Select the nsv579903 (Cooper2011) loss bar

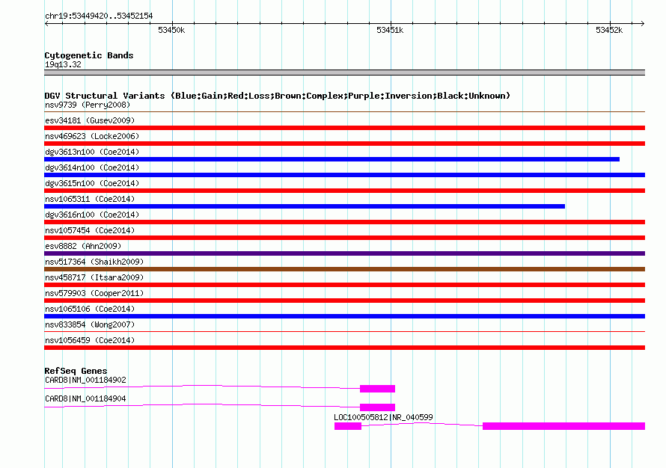pos(344,301)
